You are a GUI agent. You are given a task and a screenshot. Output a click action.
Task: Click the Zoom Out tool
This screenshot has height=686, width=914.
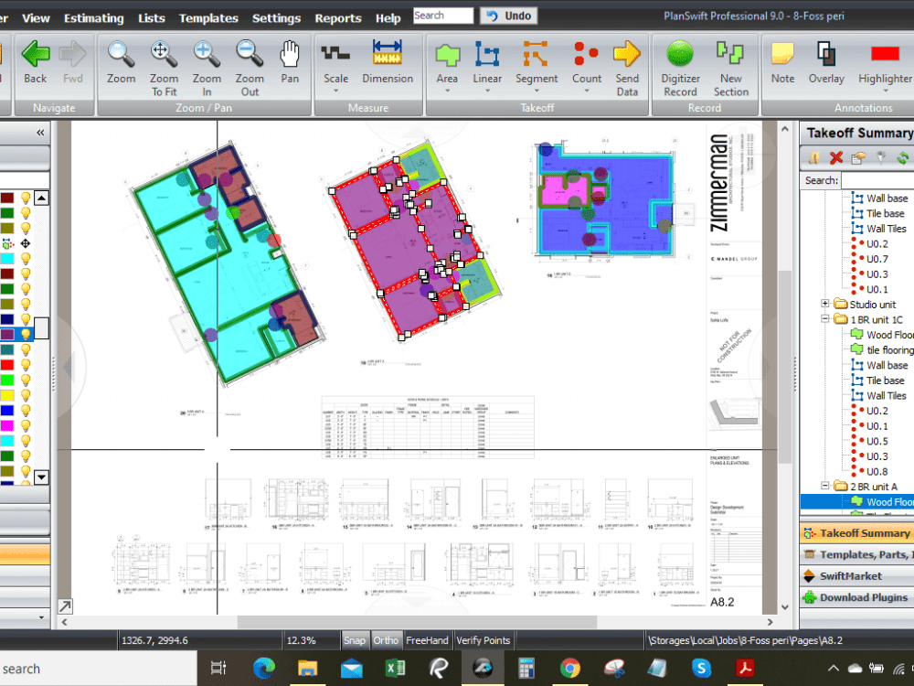(250, 69)
